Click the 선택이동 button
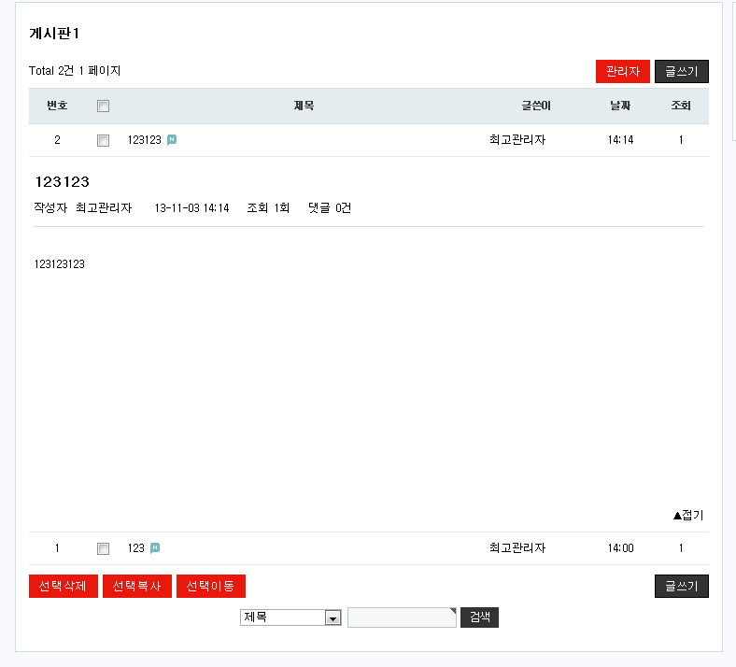Screen dimensions: 736x667 210,586
